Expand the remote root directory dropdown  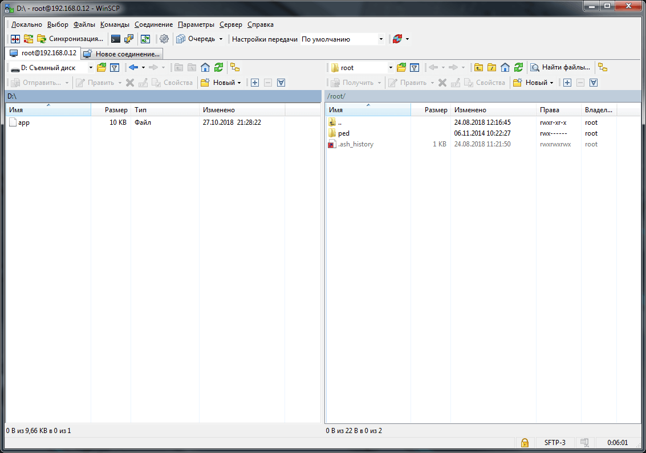point(391,68)
